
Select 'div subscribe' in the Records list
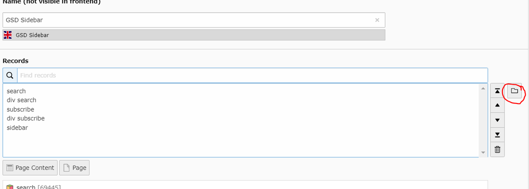[26, 119]
